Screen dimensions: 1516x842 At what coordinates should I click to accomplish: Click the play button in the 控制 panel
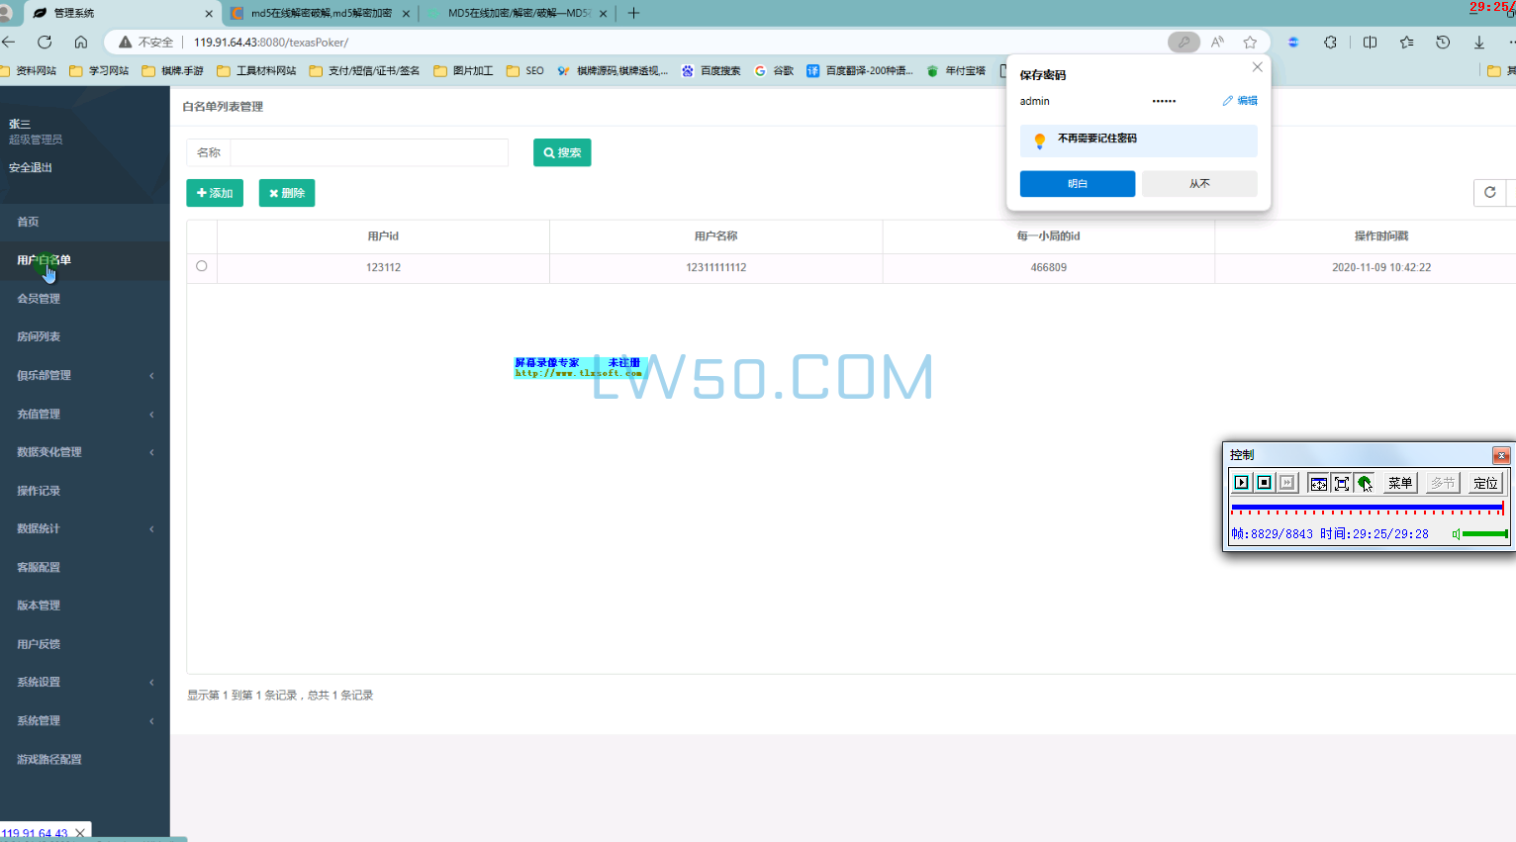click(1241, 483)
